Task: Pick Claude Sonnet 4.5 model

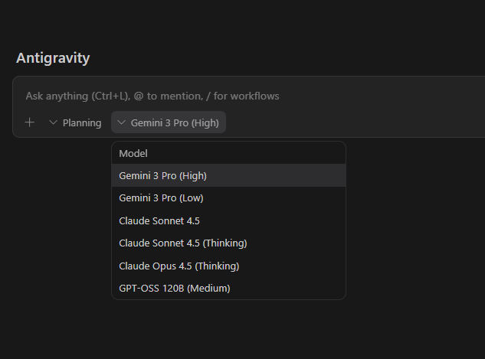Action: (x=228, y=220)
